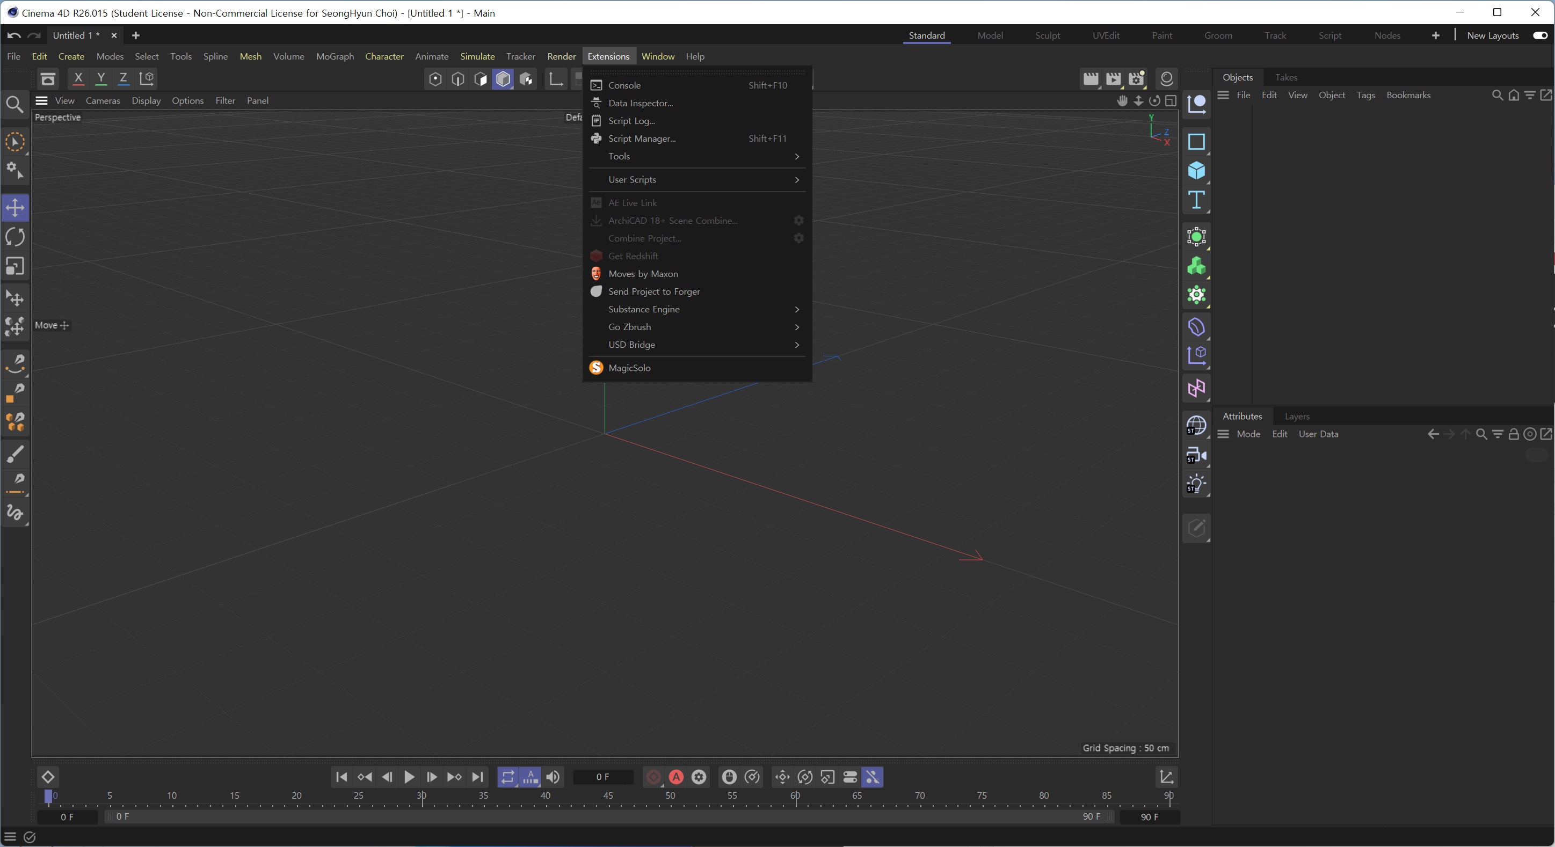Screen dimensions: 1555x847
Task: Open the search magnifier in left toolbar
Action: point(14,105)
